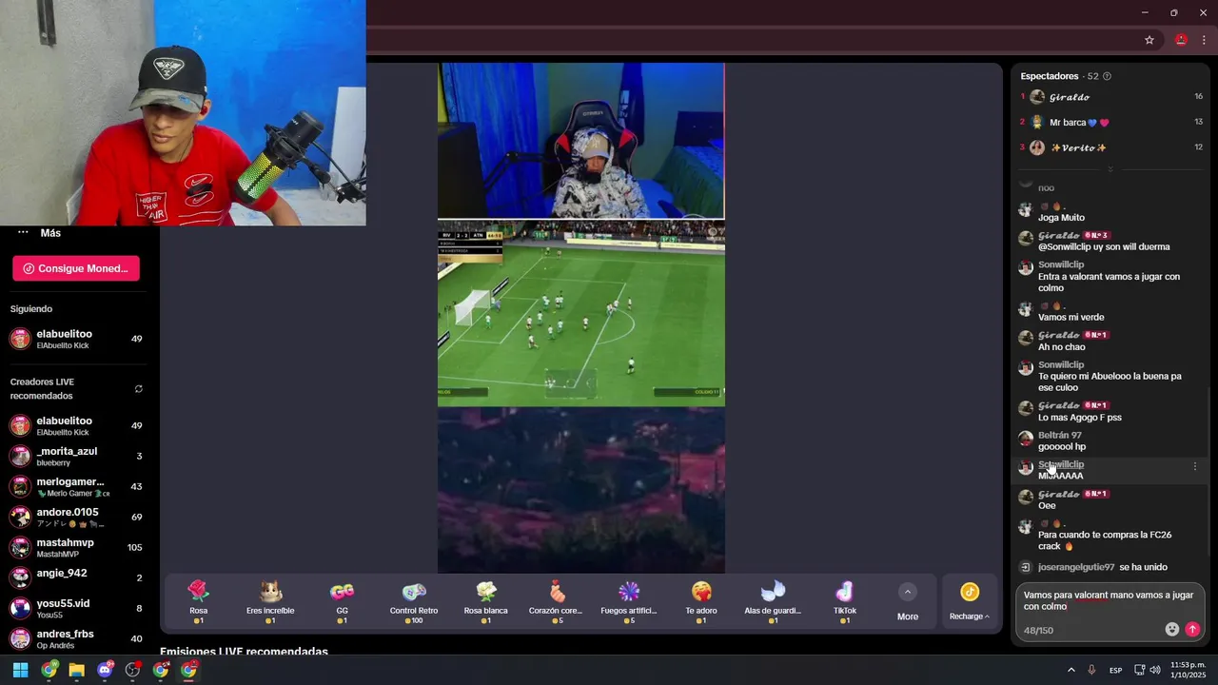Expand more gifts with More arrow

coord(908,592)
